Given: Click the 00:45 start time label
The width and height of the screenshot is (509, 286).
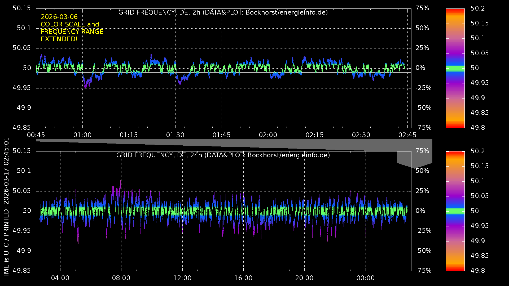Looking at the screenshot, I should [x=36, y=135].
